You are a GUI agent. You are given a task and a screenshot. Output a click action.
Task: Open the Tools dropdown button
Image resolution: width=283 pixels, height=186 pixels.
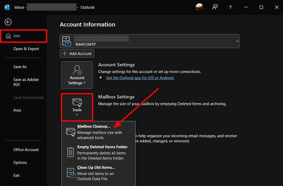pos(77,107)
